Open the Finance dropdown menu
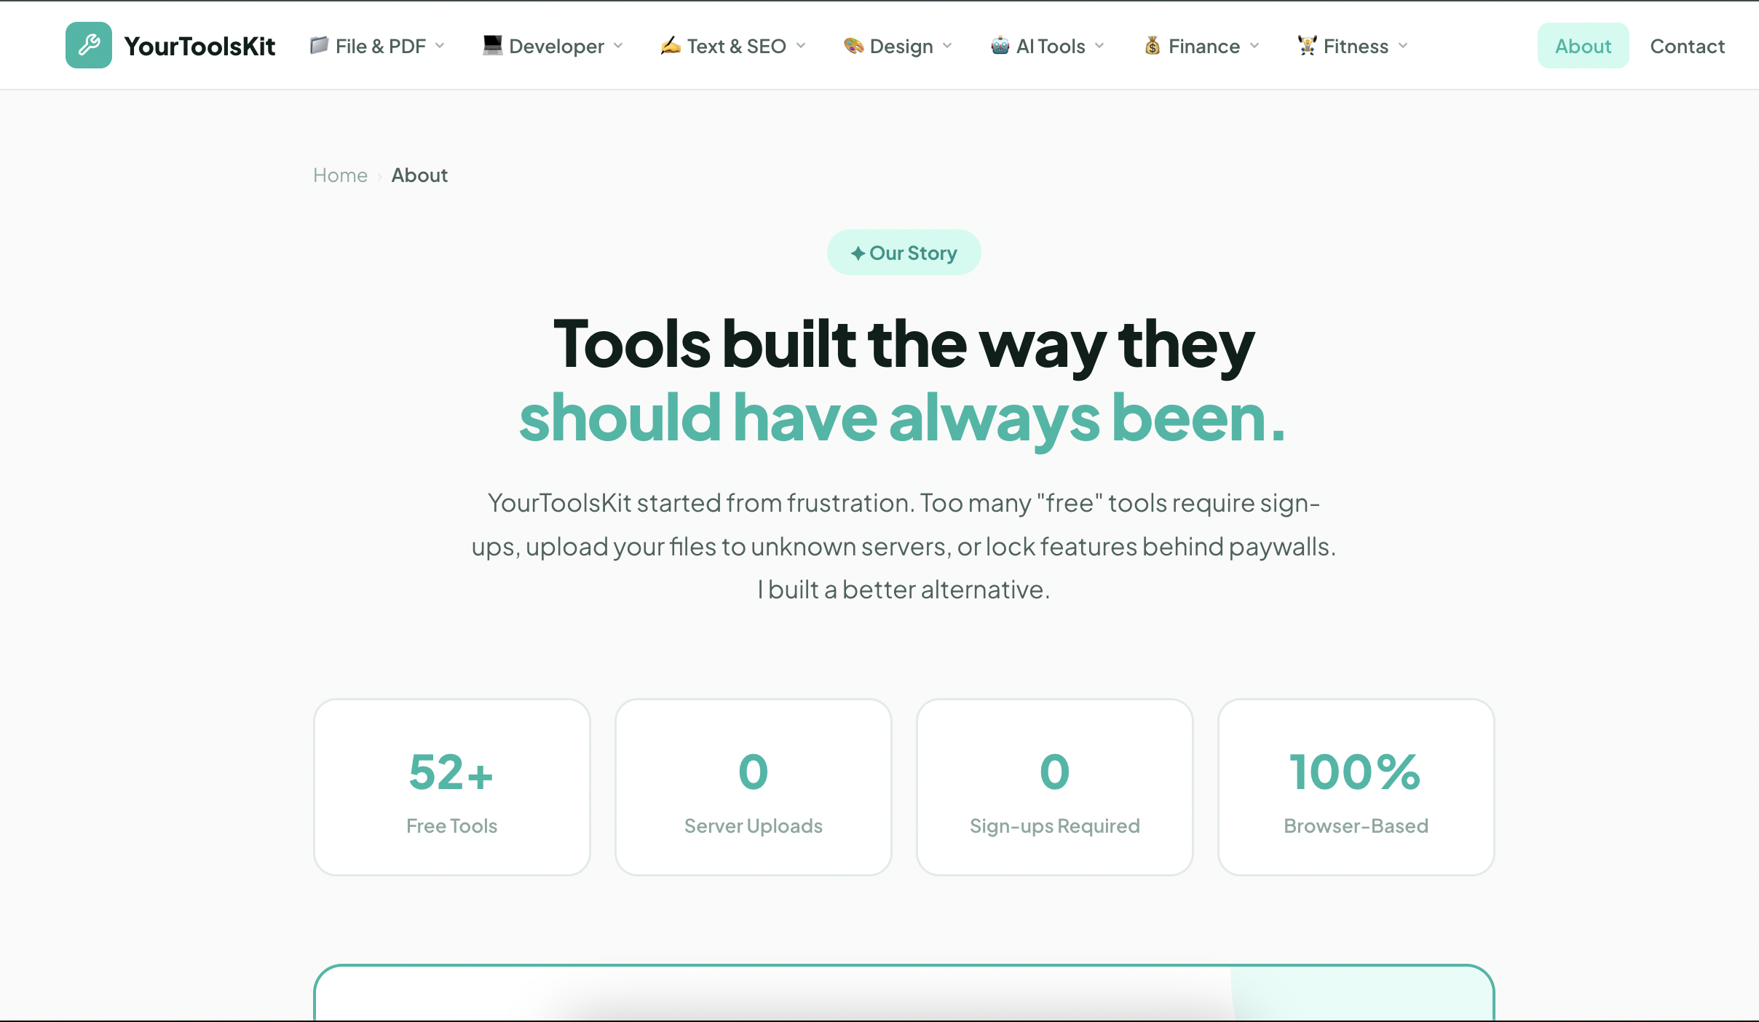Screen dimensions: 1759x1022 (x=1255, y=45)
